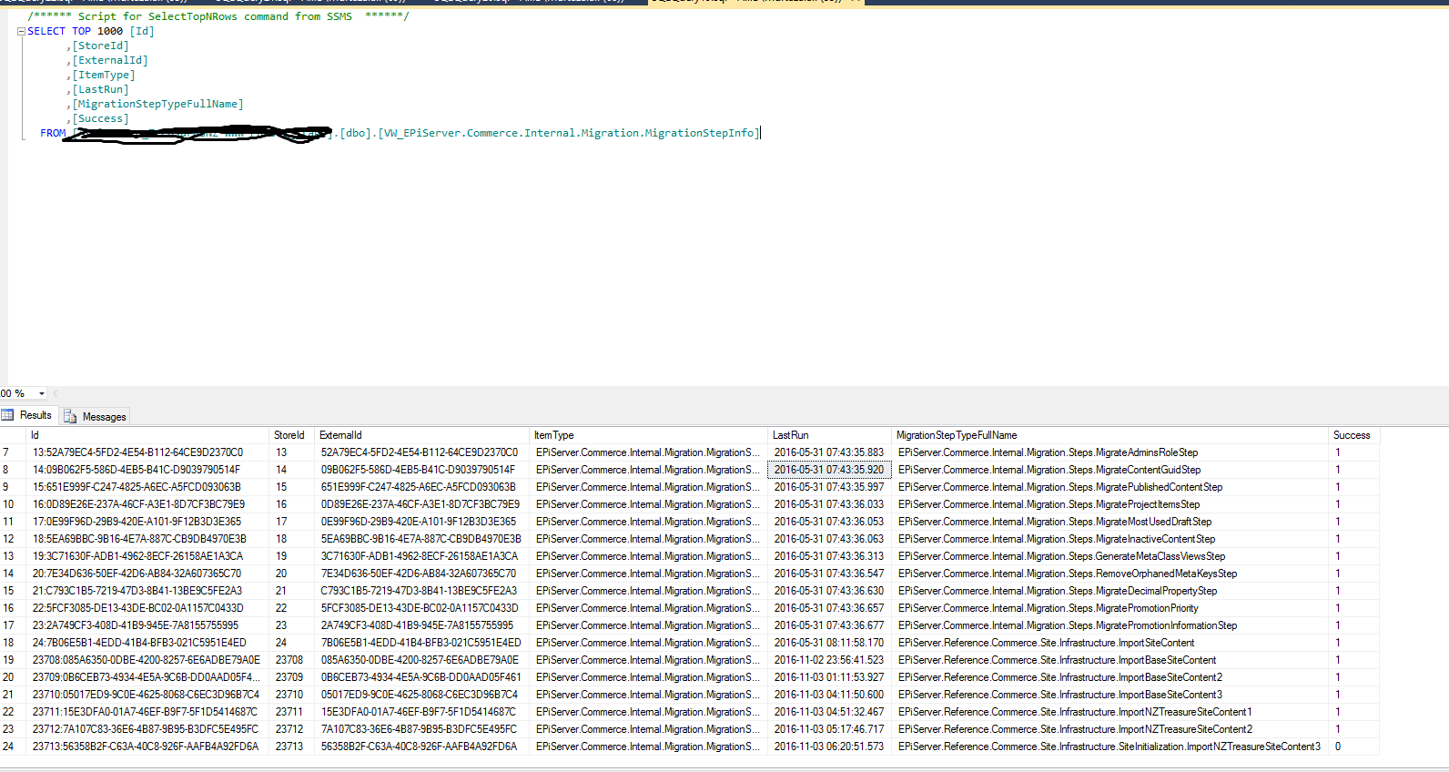Click the [ItemType] line in query editor
The height and width of the screenshot is (772, 1449).
100,75
